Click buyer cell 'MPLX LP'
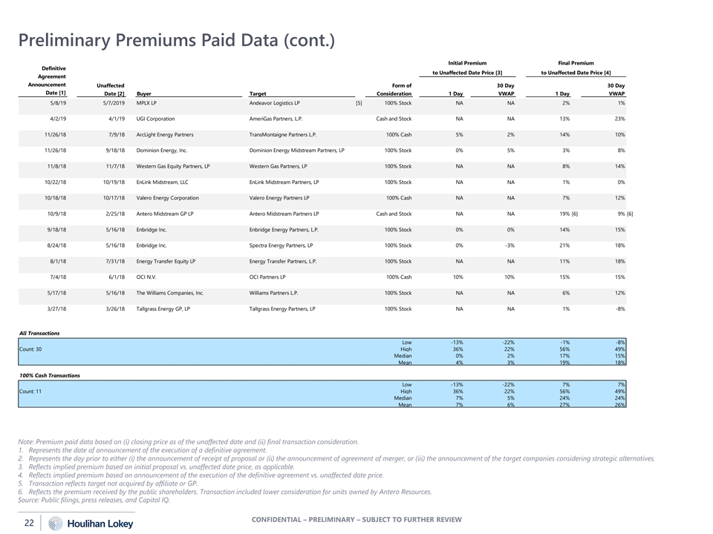The height and width of the screenshot is (534, 713). pos(146,103)
